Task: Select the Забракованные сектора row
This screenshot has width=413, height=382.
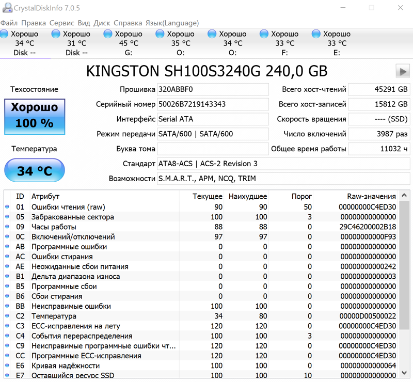Action: 201,217
